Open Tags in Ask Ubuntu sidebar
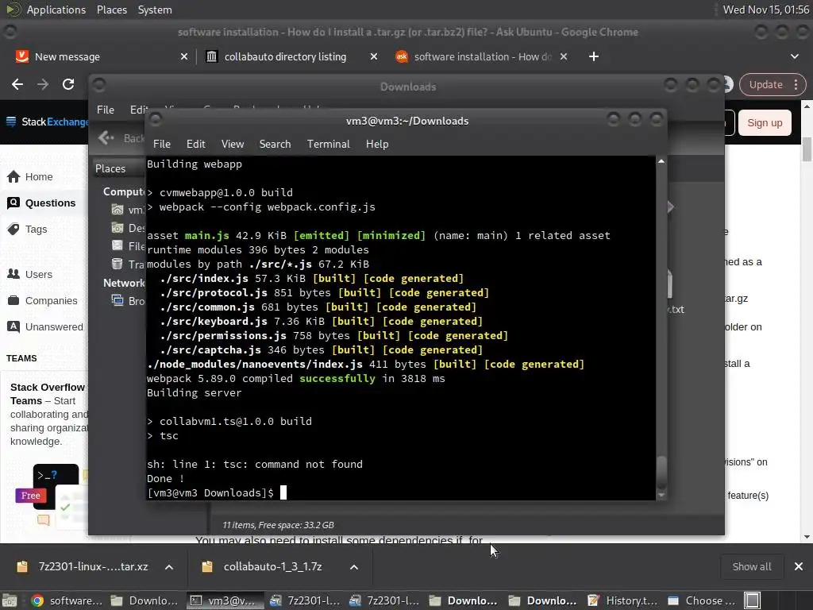The width and height of the screenshot is (813, 610). 37,230
